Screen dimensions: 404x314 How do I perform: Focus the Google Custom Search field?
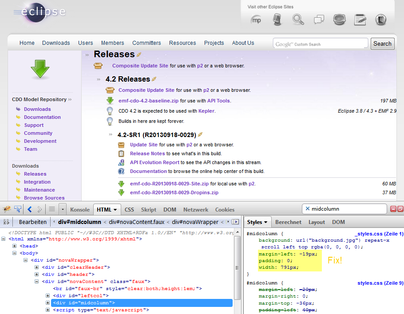tap(321, 43)
